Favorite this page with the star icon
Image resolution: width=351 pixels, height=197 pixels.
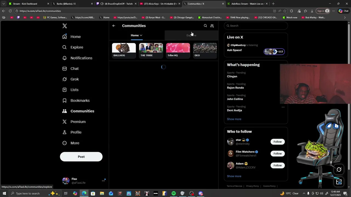click(285, 11)
